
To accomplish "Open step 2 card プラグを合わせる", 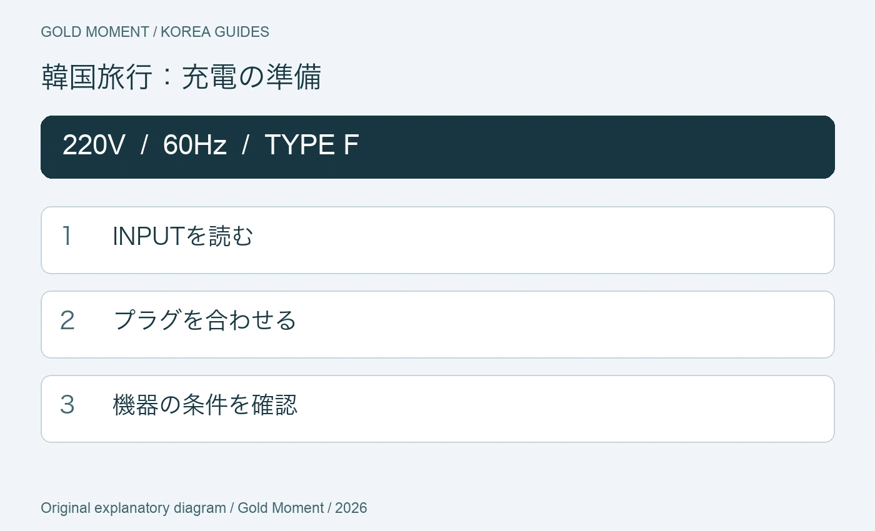I will click(437, 324).
